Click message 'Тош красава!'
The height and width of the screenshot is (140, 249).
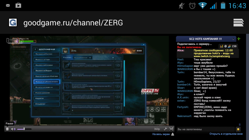(202, 60)
